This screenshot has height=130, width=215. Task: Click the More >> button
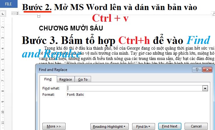pos(54,126)
